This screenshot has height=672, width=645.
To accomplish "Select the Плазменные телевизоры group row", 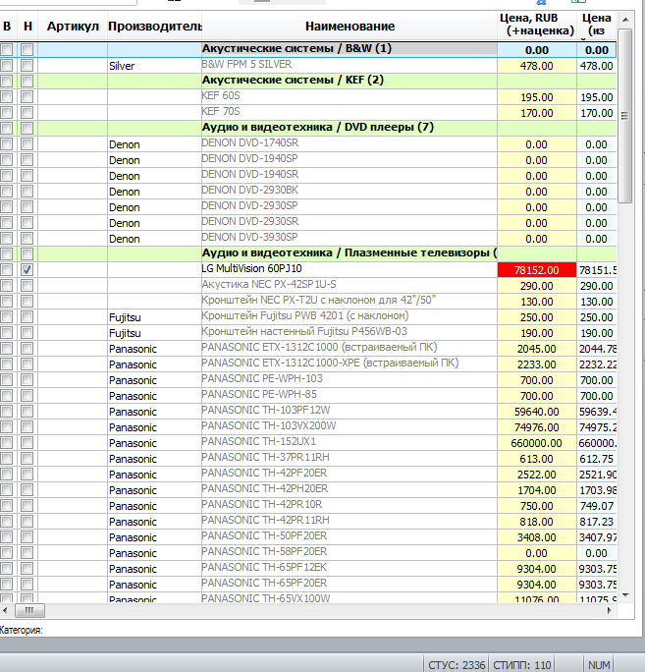I will click(x=349, y=252).
